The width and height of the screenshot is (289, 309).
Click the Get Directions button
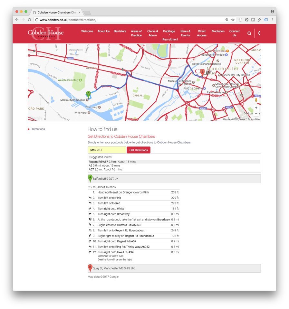point(139,150)
